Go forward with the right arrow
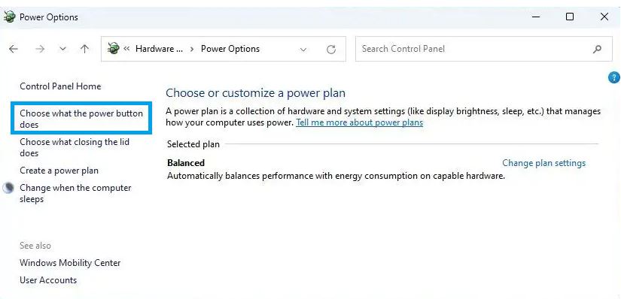621x299 pixels. coord(40,49)
